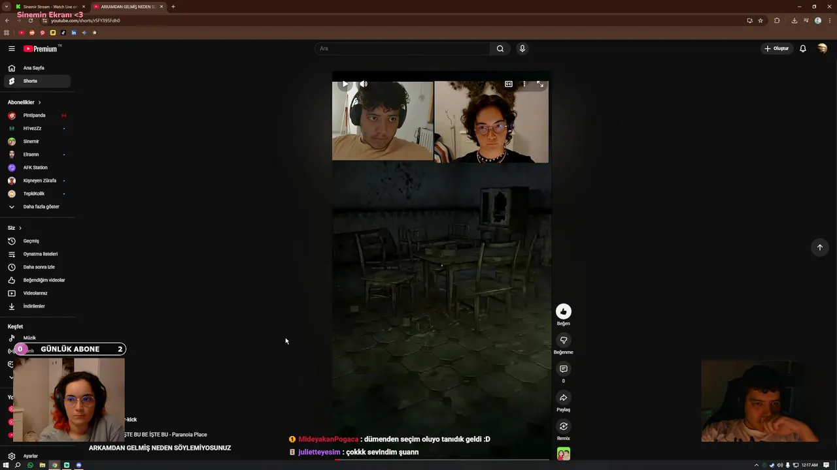Expand the Abonelikler section arrow

39,102
